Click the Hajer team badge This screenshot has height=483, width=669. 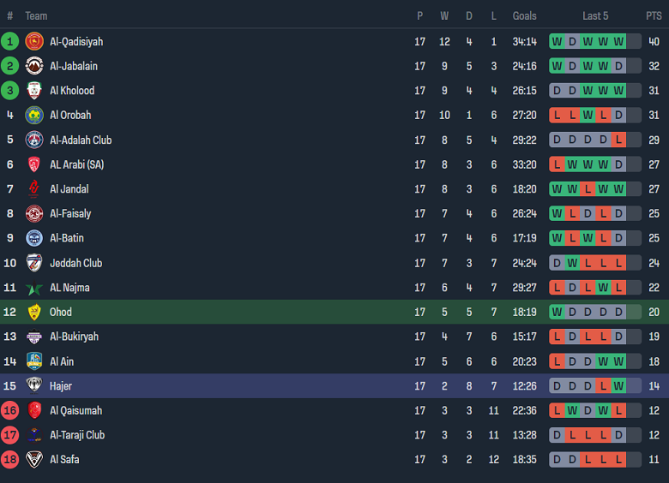coord(34,385)
